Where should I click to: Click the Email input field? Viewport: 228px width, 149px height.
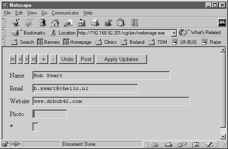pos(85,88)
